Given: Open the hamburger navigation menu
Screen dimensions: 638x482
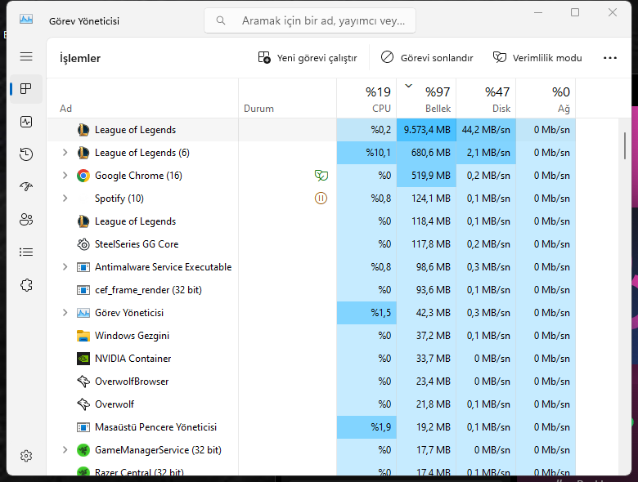Looking at the screenshot, I should click(26, 56).
